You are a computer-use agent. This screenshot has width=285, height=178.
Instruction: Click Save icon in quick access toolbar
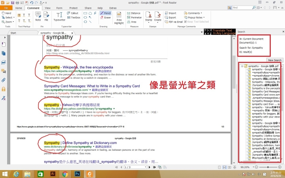coord(13,2)
